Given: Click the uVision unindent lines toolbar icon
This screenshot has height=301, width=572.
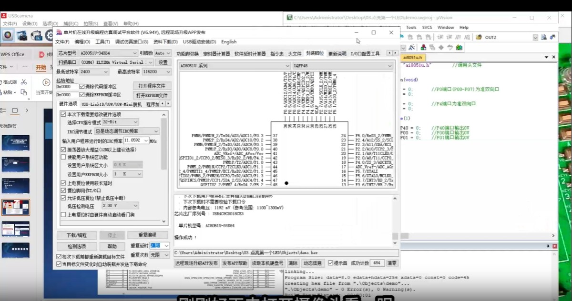Looking at the screenshot, I should [x=450, y=37].
